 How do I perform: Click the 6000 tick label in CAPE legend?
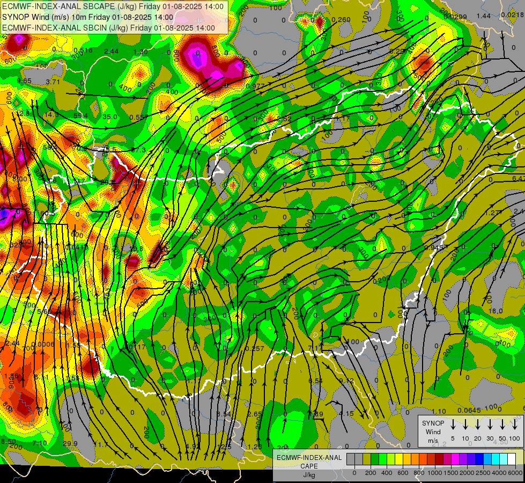coord(515,473)
